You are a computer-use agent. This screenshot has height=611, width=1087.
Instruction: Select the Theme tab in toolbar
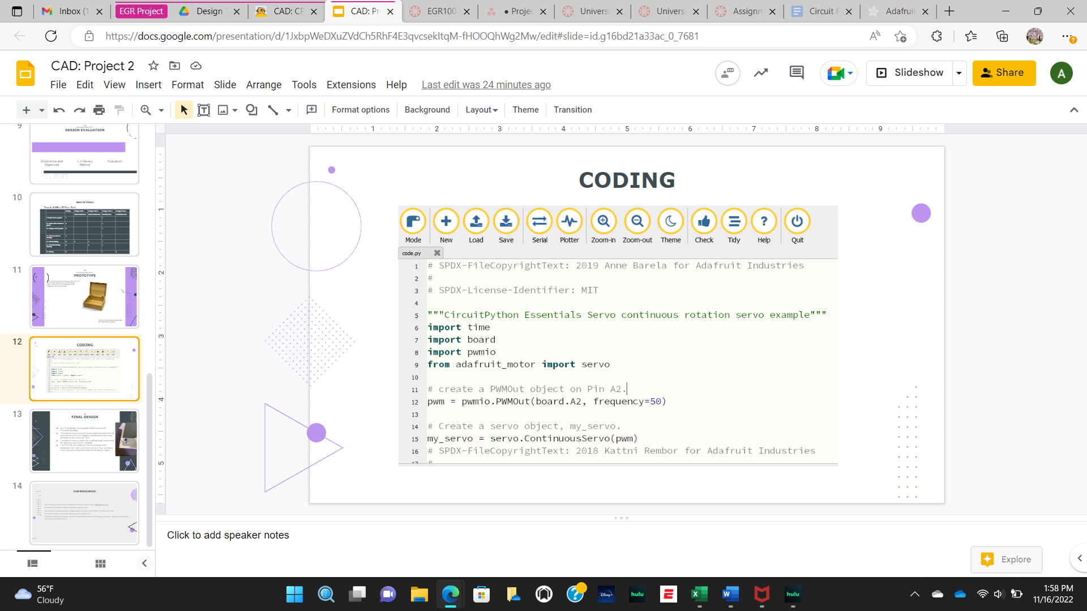pos(525,110)
